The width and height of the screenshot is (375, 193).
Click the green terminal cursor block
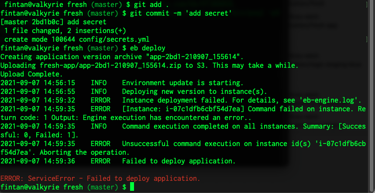132,187
